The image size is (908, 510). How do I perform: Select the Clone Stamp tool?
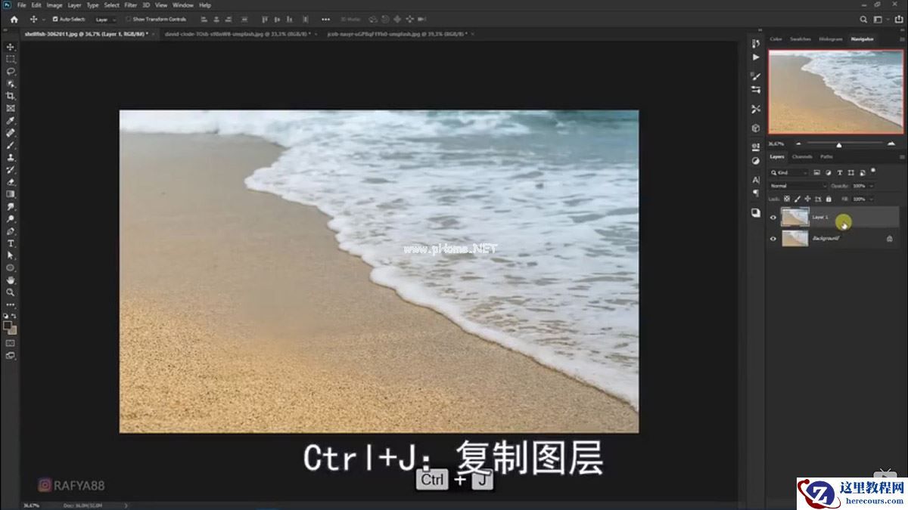point(10,157)
